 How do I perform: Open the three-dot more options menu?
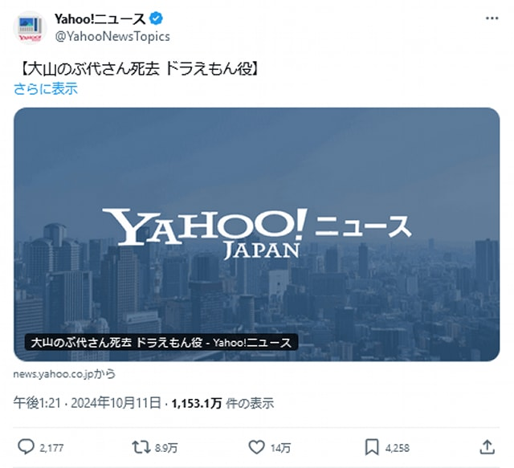pos(492,18)
